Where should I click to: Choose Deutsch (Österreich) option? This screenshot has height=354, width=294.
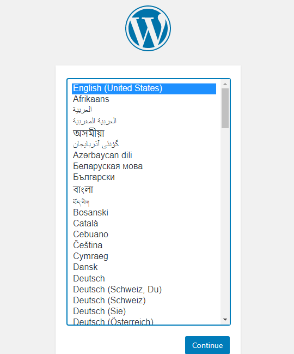(x=144, y=321)
